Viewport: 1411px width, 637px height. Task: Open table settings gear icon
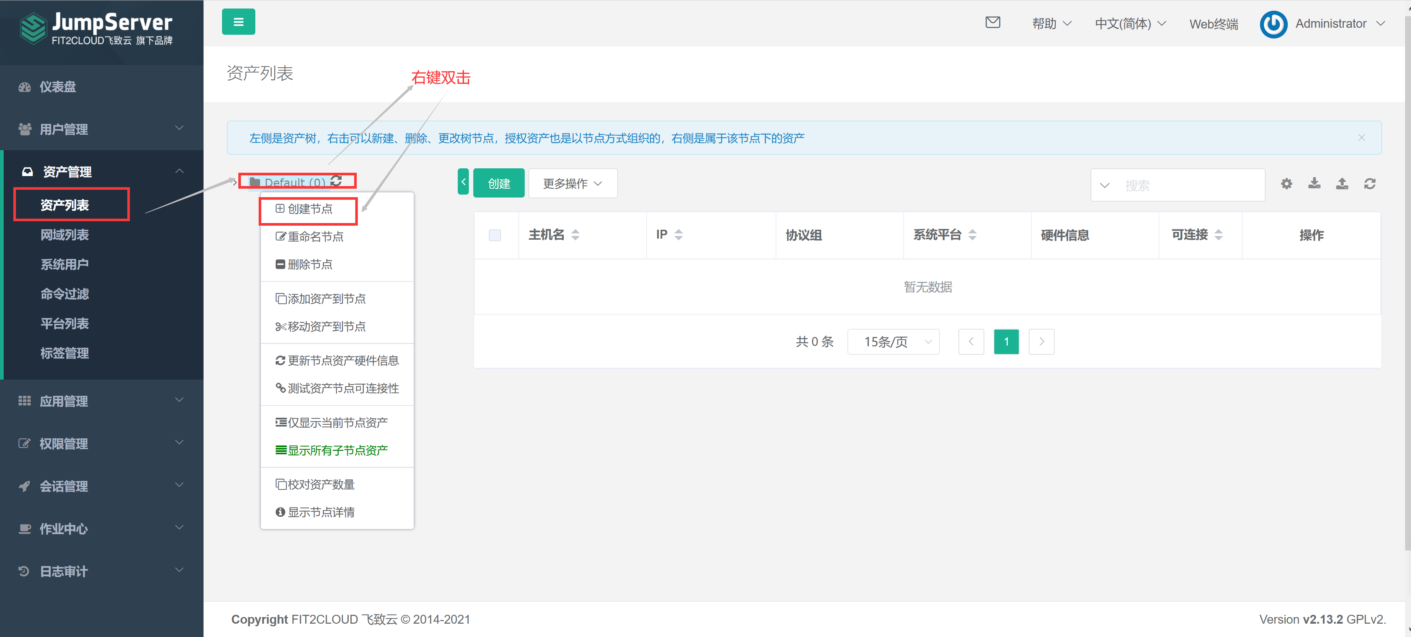click(x=1286, y=183)
